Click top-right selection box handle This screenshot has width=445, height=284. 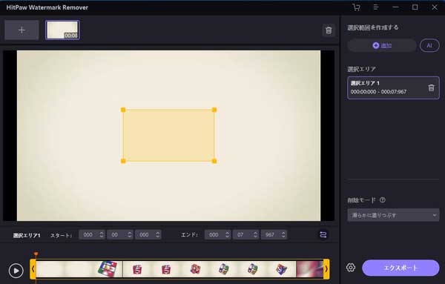pos(214,110)
